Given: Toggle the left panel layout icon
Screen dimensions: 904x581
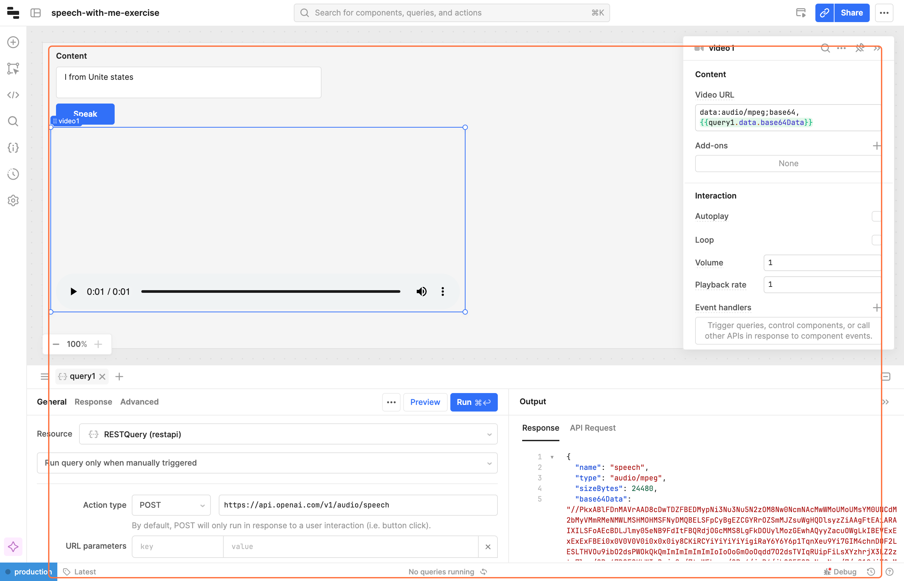Looking at the screenshot, I should point(36,13).
